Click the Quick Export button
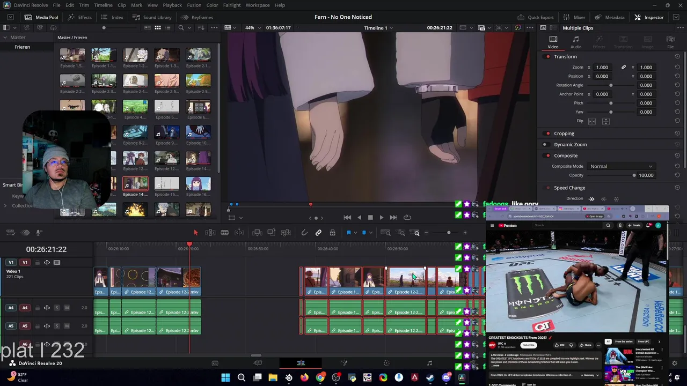 [x=536, y=17]
